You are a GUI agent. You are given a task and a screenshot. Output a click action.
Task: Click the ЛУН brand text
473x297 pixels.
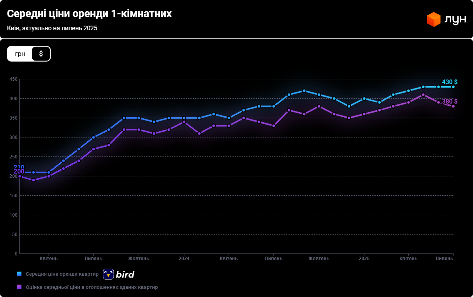[x=455, y=20]
